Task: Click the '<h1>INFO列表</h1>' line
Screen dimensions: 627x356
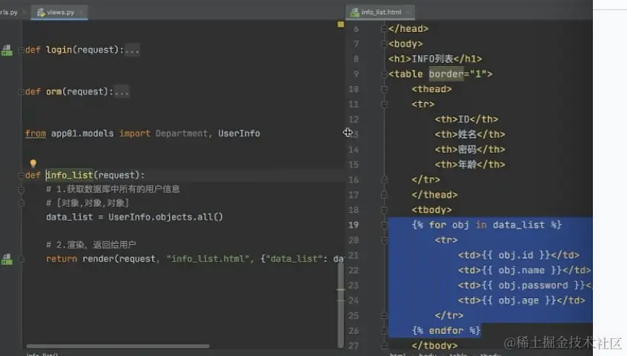Action: point(435,59)
